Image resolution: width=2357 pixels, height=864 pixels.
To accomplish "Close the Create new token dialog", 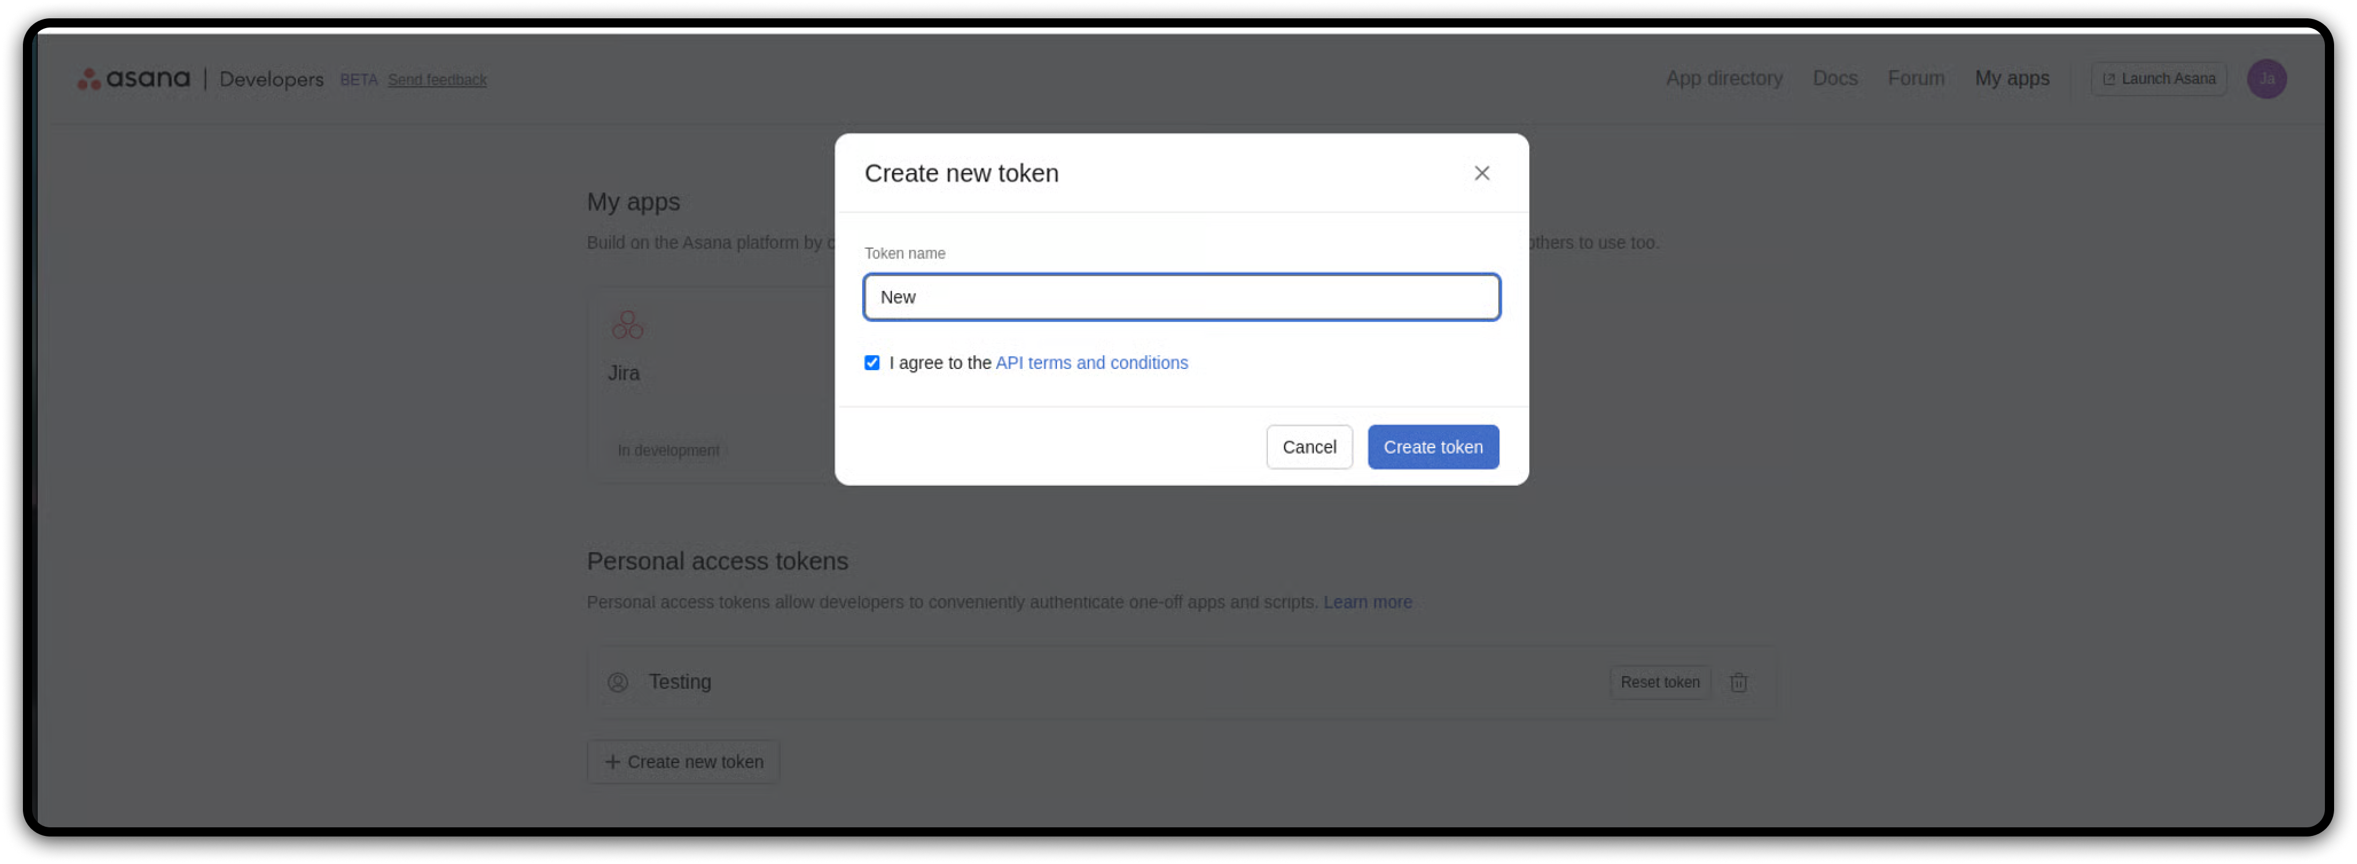I will [x=1481, y=173].
